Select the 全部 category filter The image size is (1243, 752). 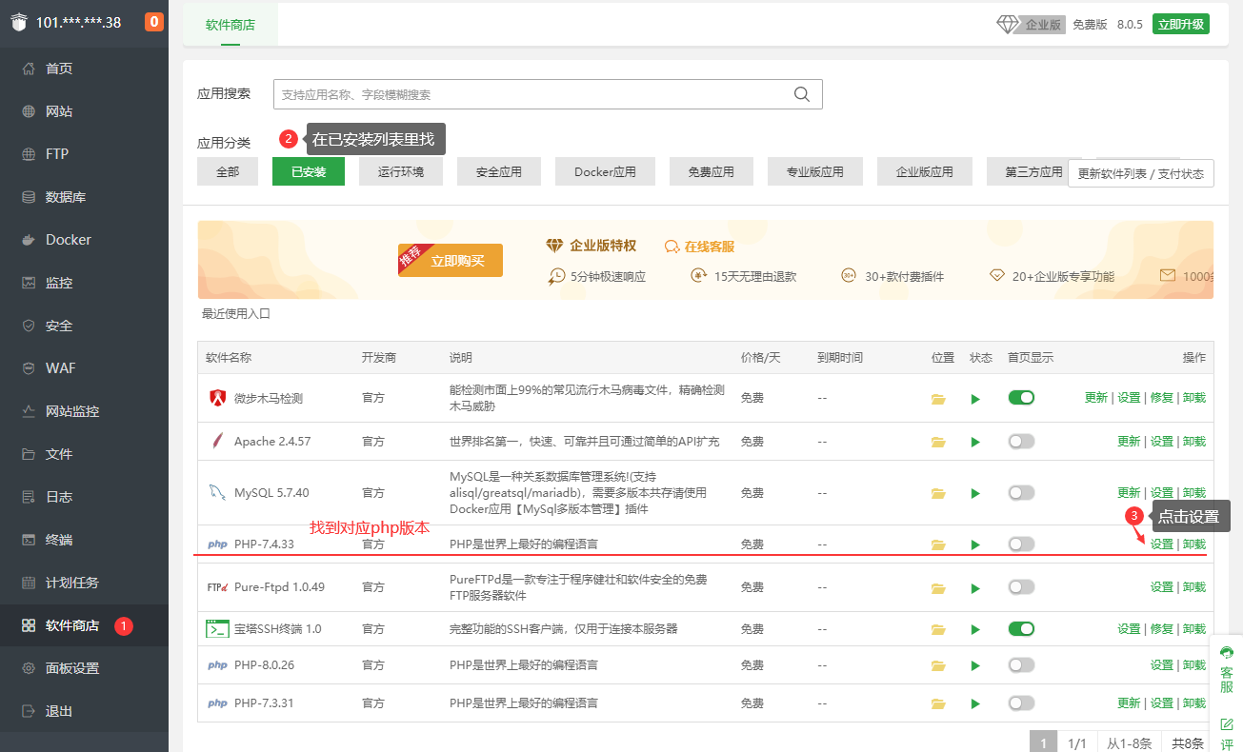click(x=228, y=171)
